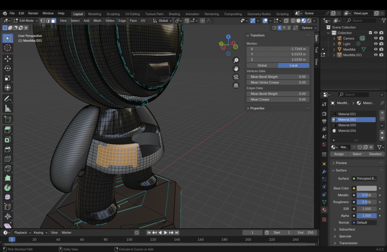Toggle visibility of MeetMat.001 object
The height and width of the screenshot is (252, 387).
click(x=376, y=55)
